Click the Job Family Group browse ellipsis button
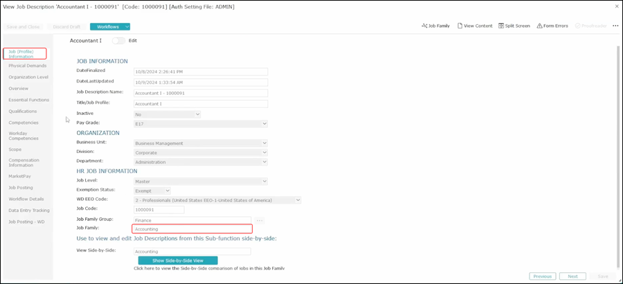The width and height of the screenshot is (623, 284). [x=260, y=220]
